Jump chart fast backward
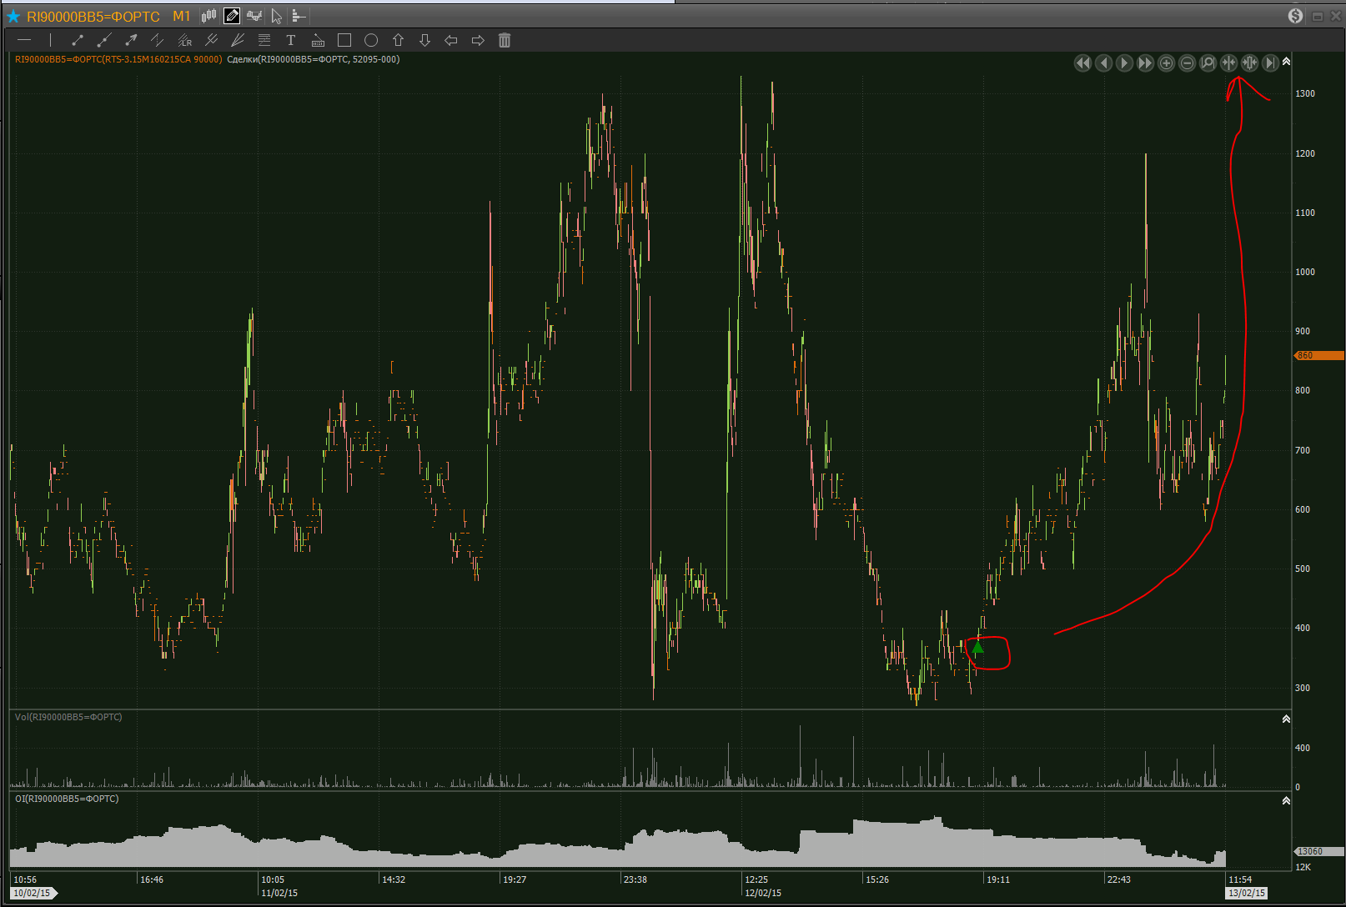 [x=1082, y=63]
